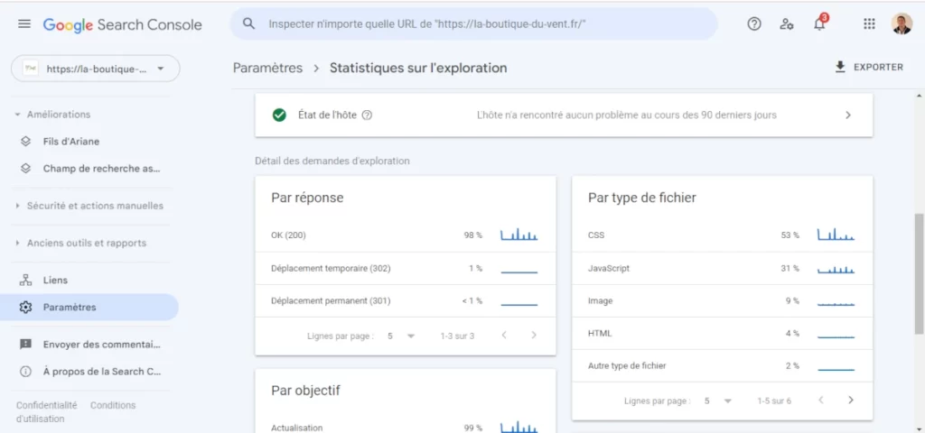Click the scrollbar up arrow
This screenshot has height=433, width=925.
[919, 96]
